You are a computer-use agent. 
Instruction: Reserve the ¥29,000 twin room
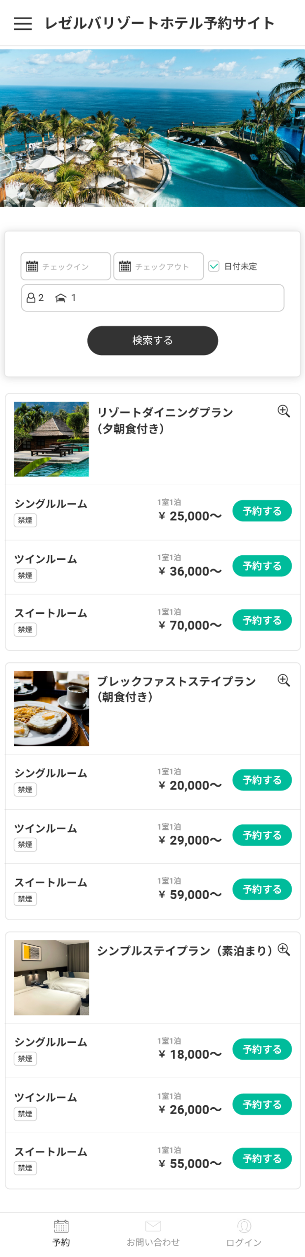(x=262, y=835)
